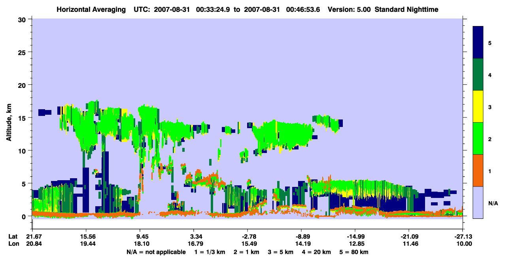The width and height of the screenshot is (514, 263).
Task: Click the y-axis tick label 25
Action: (x=23, y=52)
